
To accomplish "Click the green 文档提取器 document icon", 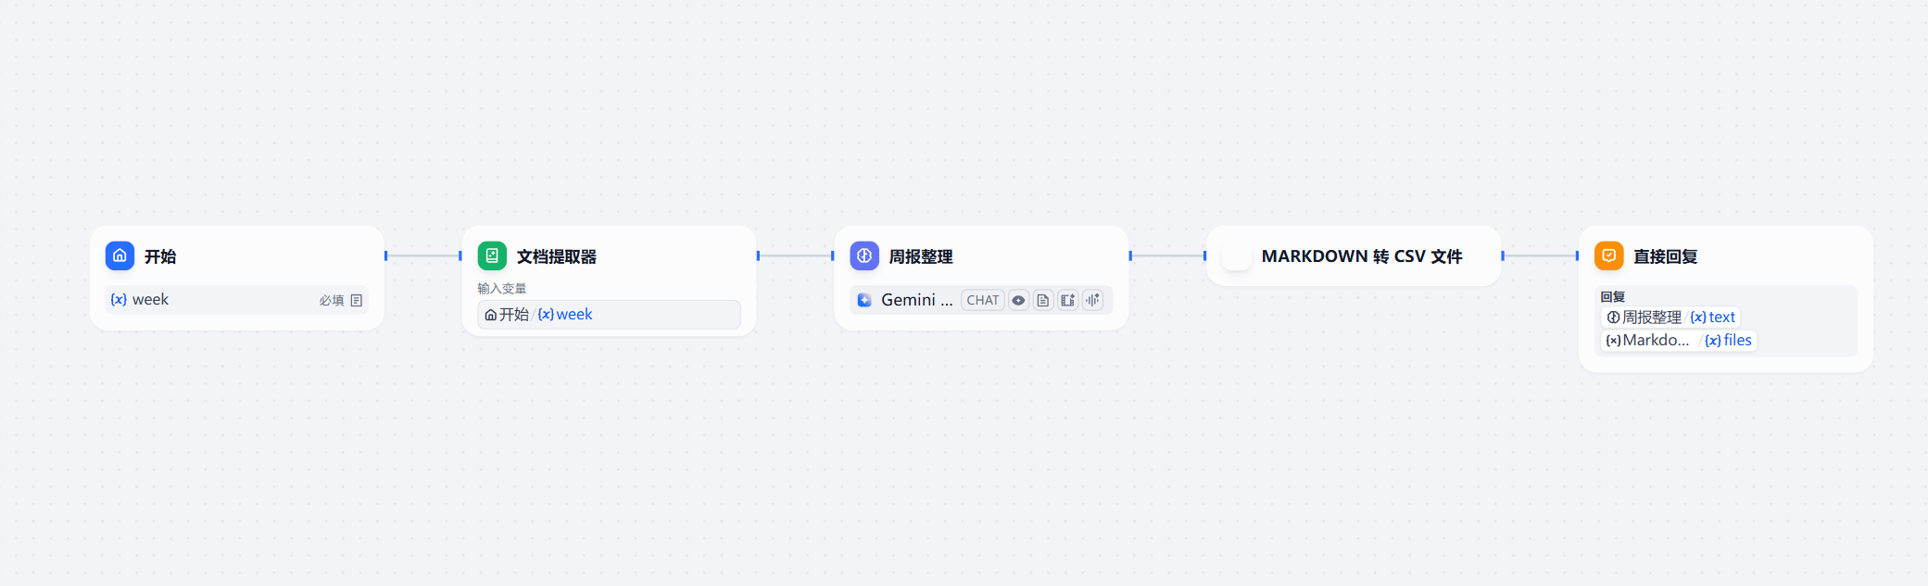I will coord(492,256).
